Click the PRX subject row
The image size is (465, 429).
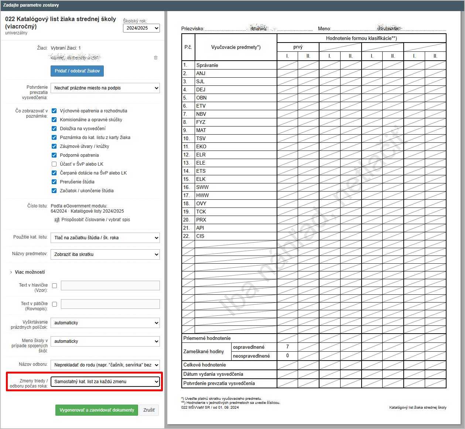point(314,220)
